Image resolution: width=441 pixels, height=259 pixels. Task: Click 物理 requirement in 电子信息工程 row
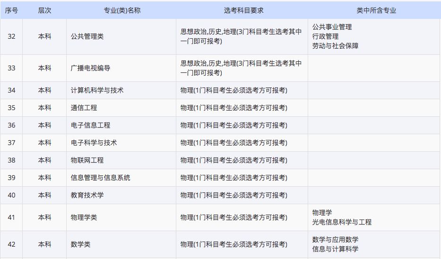point(233,125)
